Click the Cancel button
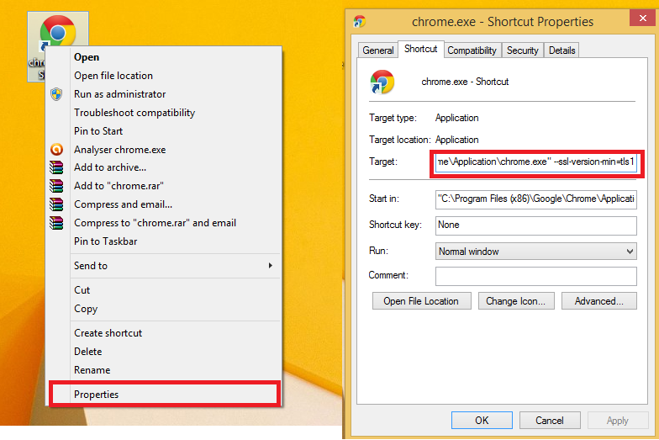659x440 pixels. point(550,421)
